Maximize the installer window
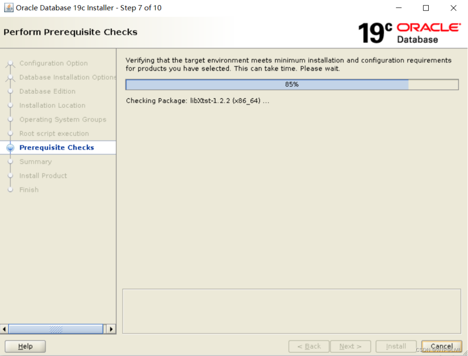The image size is (468, 356). click(x=426, y=8)
